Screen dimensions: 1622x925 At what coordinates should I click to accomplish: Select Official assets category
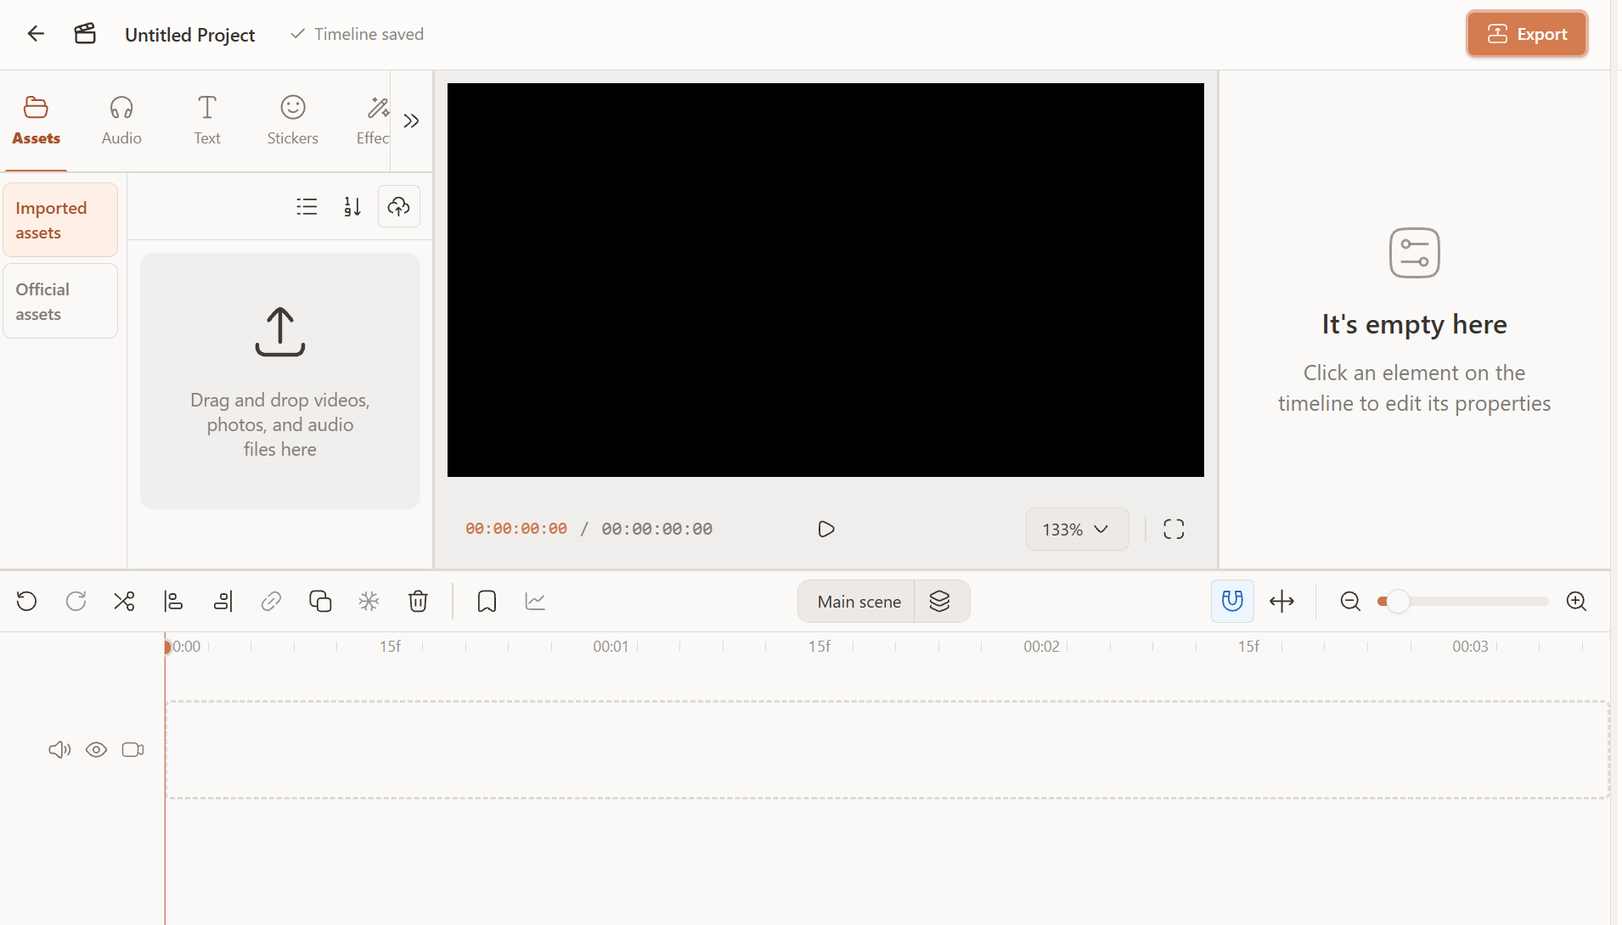click(x=60, y=301)
